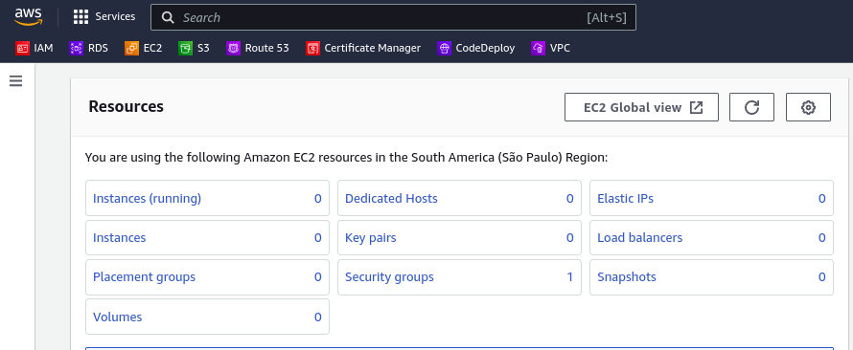Open the CodeDeploy shortcut
Image resolution: width=853 pixels, height=350 pixels.
(x=476, y=49)
